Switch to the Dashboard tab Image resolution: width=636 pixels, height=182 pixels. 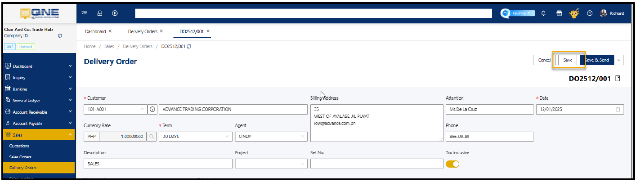[95, 31]
